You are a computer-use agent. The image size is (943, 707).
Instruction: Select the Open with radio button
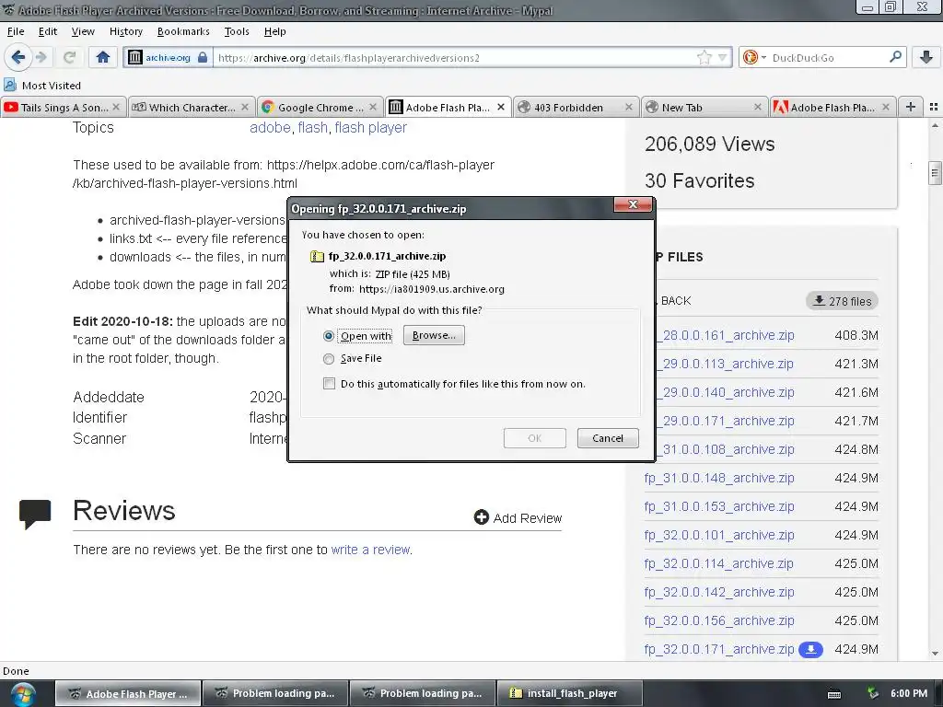point(329,336)
